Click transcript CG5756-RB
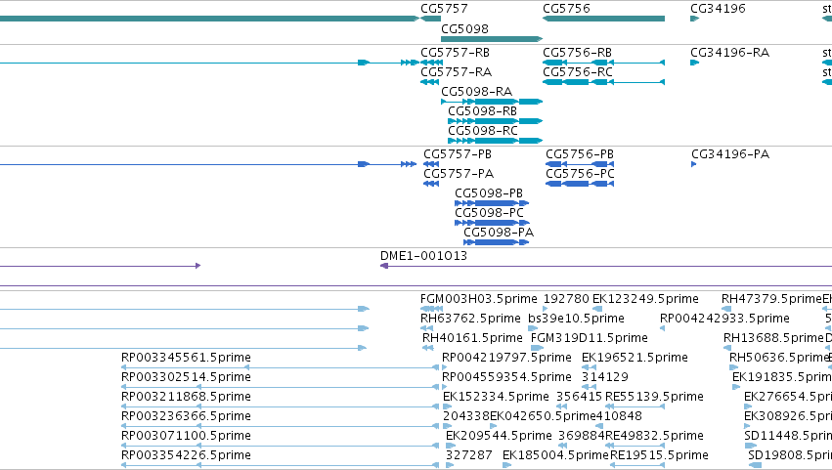 point(577,53)
